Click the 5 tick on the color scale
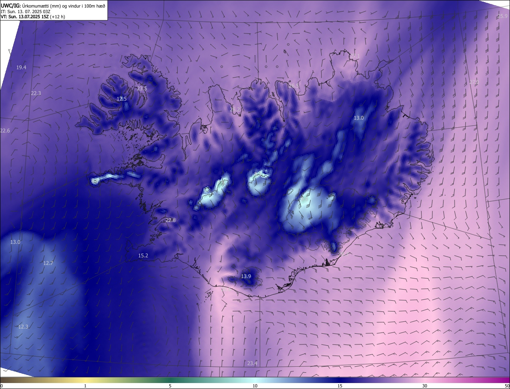Image resolution: width=510 pixels, height=389 pixels. (170, 386)
